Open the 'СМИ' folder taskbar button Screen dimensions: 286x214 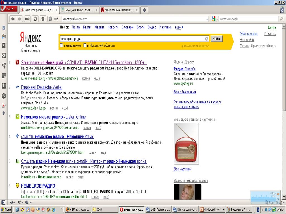pyautogui.click(x=104, y=210)
